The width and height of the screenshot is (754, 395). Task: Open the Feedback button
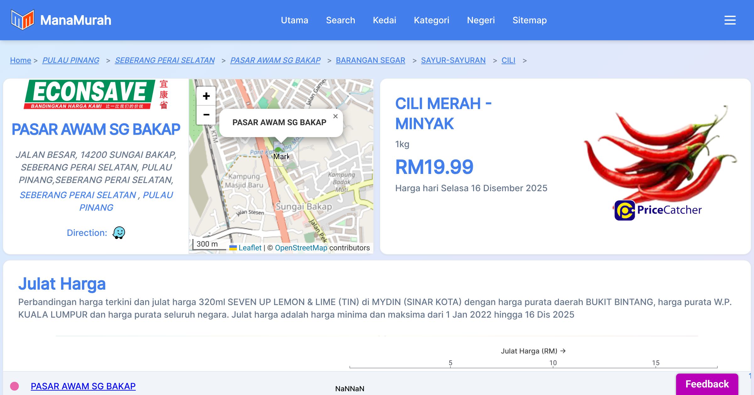click(x=707, y=384)
